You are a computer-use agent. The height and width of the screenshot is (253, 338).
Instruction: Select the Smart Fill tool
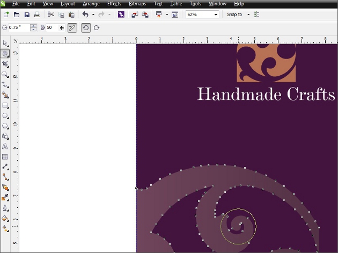tap(5, 95)
